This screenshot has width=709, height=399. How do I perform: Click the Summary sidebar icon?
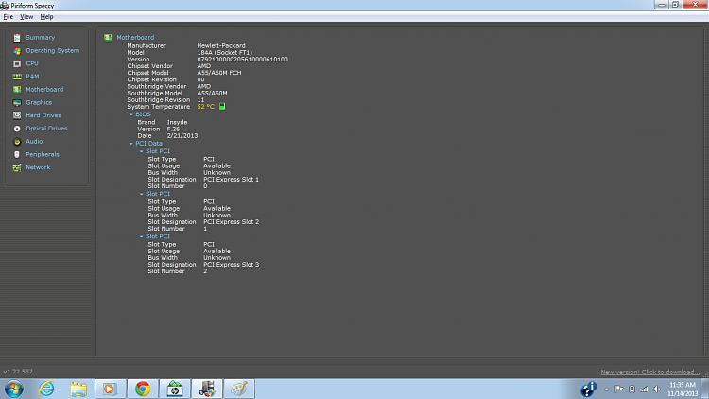17,38
